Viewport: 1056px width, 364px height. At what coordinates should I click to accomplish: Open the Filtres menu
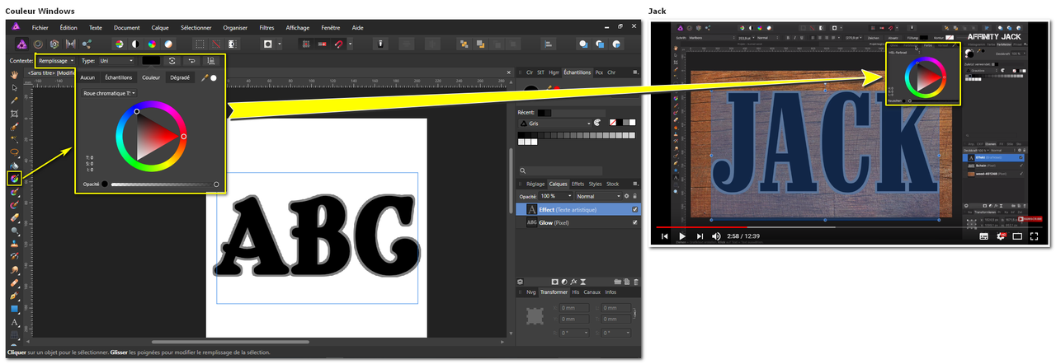point(266,27)
